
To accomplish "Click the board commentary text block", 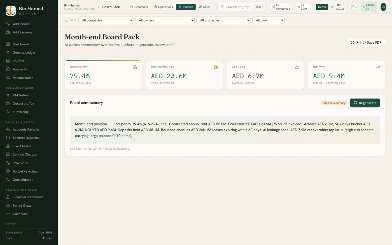I will [225, 130].
